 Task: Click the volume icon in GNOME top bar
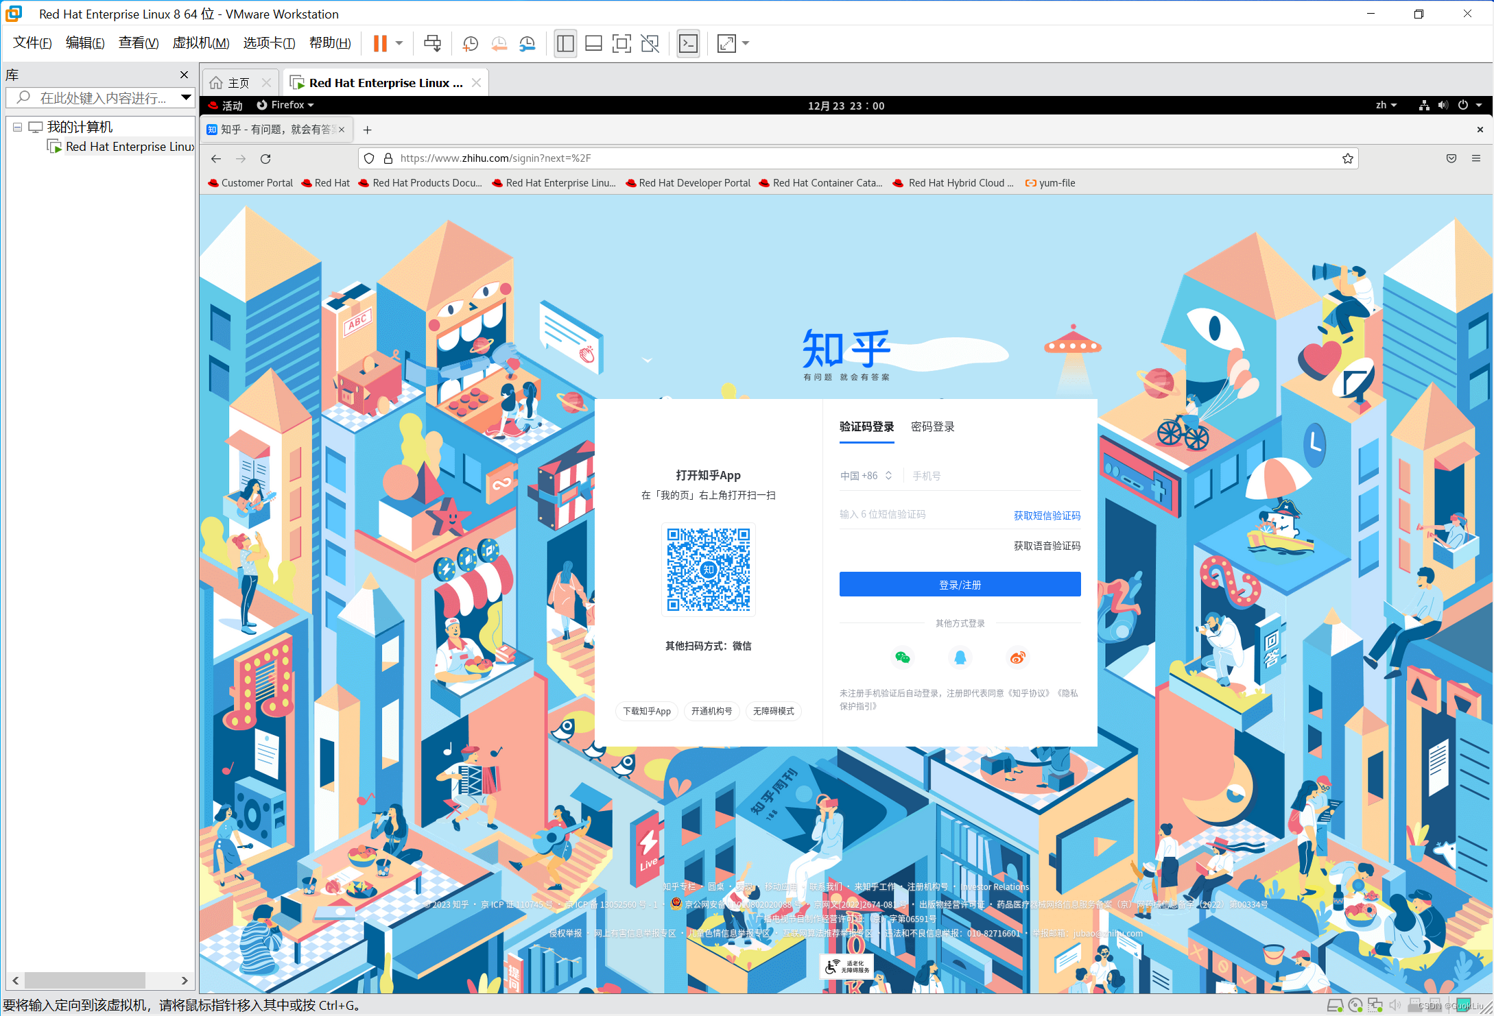pyautogui.click(x=1443, y=105)
